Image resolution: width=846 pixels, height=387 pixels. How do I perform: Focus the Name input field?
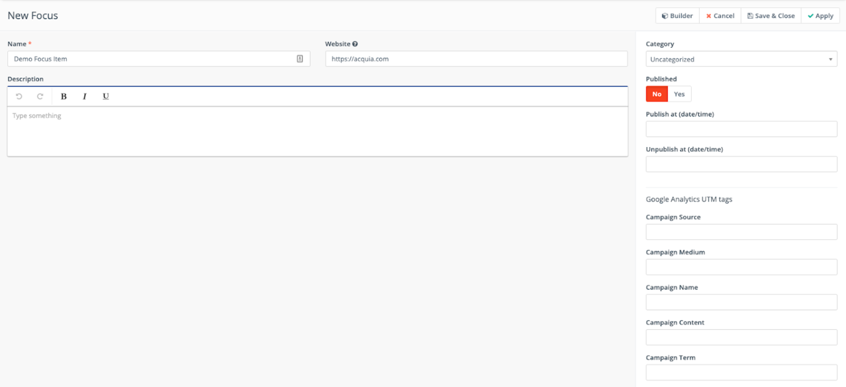(159, 59)
